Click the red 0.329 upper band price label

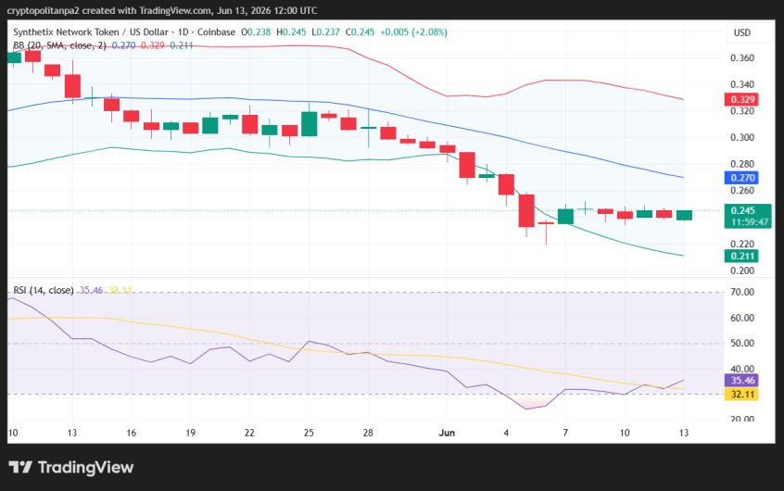pos(741,99)
